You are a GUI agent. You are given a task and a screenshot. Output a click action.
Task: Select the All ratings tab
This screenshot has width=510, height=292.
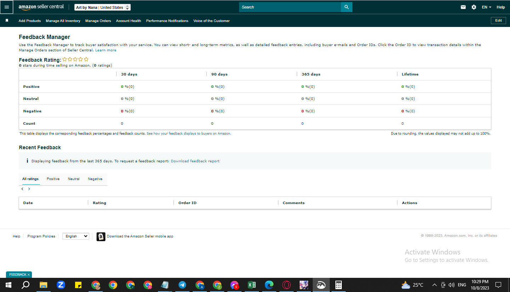coord(30,179)
